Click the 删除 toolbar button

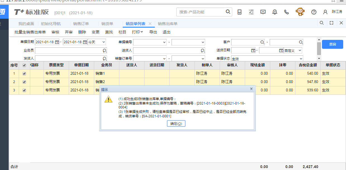pyautogui.click(x=82, y=32)
